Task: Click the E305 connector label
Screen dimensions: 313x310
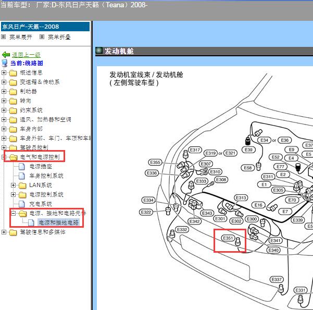Action: click(x=278, y=190)
